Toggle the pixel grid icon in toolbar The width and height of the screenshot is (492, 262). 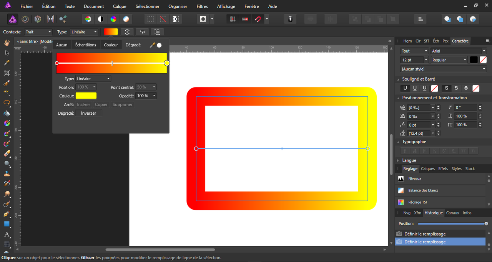click(x=233, y=19)
